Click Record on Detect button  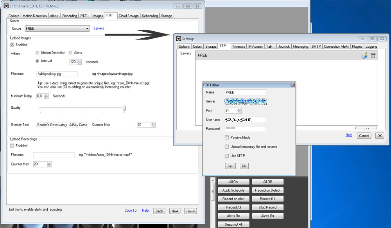[x=267, y=190]
